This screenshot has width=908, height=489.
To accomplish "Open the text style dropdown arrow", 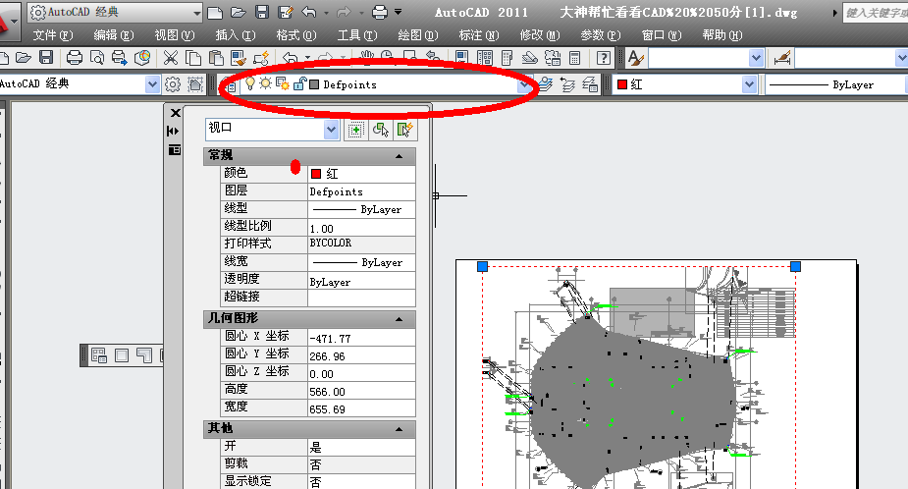I will pos(756,57).
